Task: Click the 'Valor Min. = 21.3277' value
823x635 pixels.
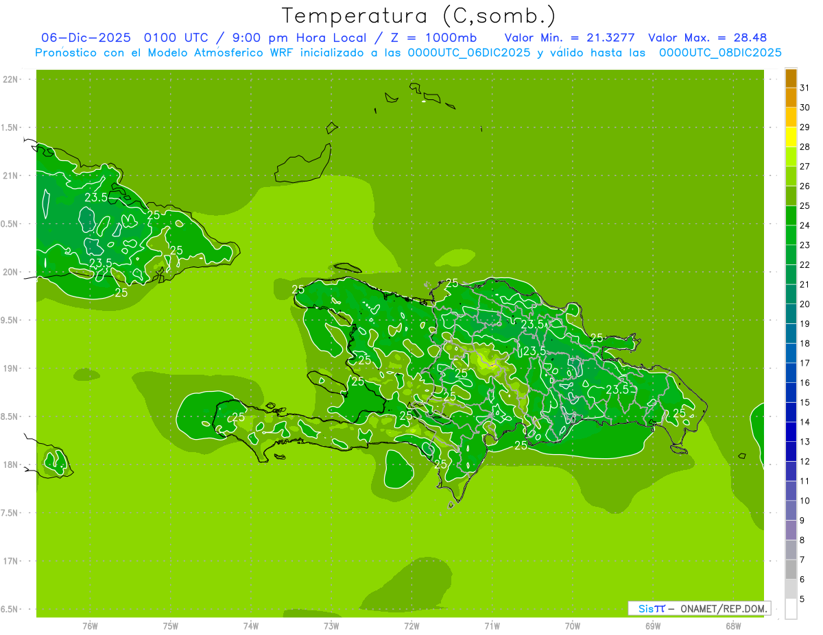Action: point(570,38)
